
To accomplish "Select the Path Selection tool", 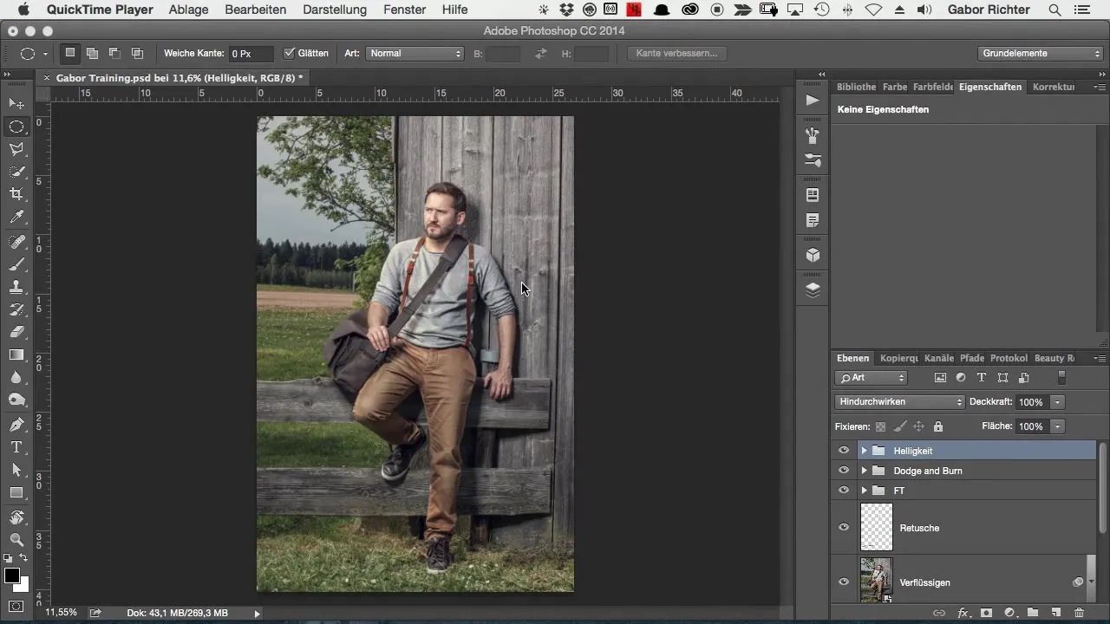I will pos(16,470).
